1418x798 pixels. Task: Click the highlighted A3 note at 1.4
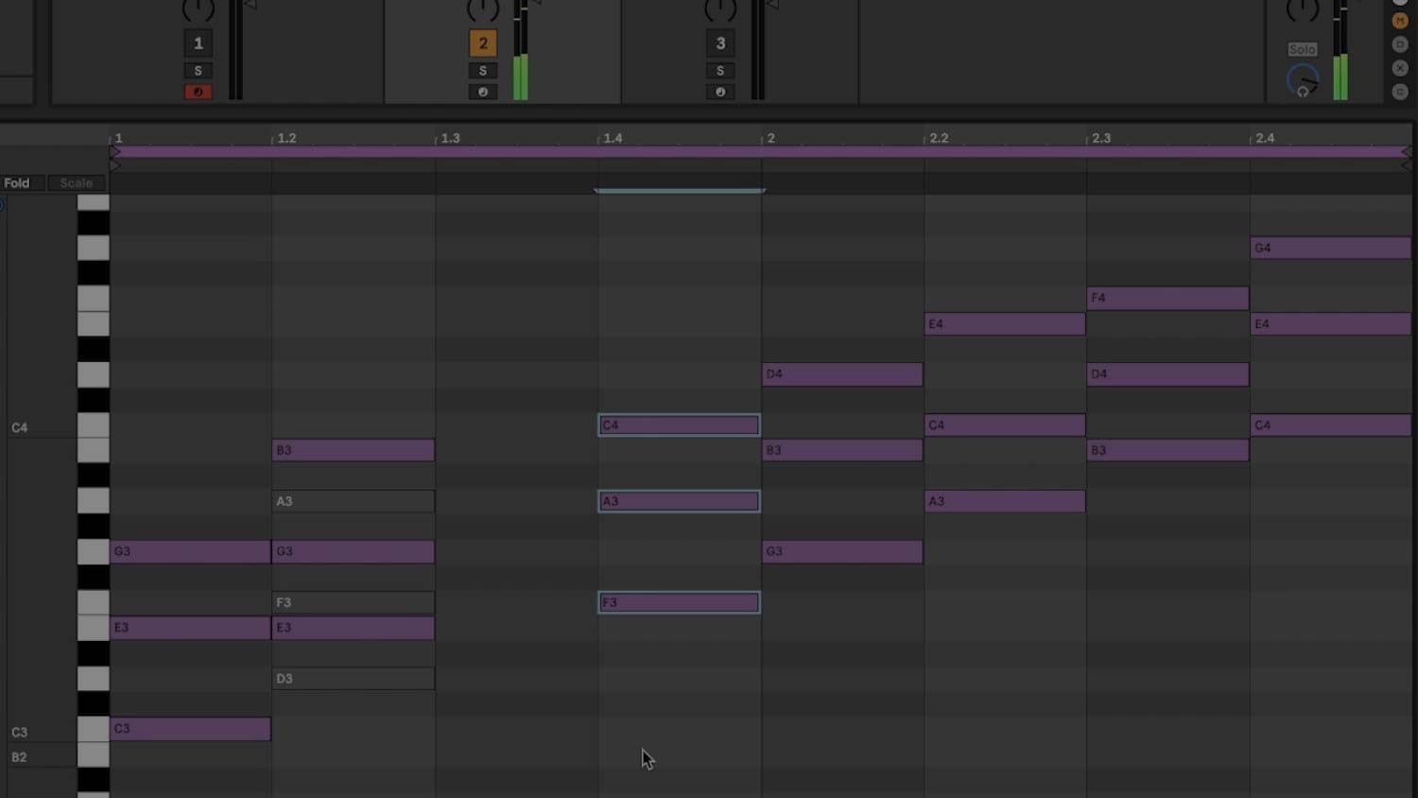(x=679, y=501)
